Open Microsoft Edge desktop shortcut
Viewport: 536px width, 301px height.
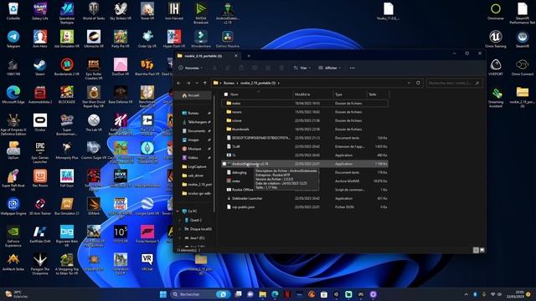[13, 94]
